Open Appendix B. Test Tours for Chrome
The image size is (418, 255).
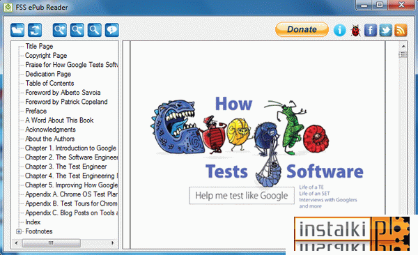point(72,203)
